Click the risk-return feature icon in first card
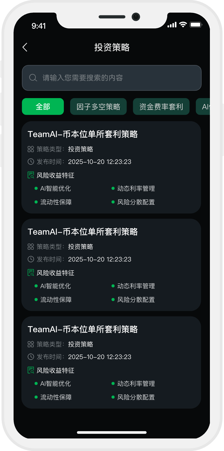The image size is (224, 451). point(31,175)
